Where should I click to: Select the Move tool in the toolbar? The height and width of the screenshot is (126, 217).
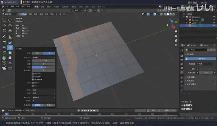coord(4,26)
